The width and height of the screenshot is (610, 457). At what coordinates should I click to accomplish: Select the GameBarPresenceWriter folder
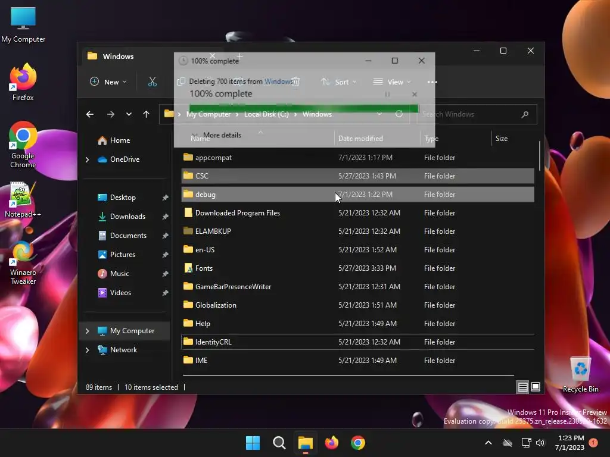click(x=357, y=286)
